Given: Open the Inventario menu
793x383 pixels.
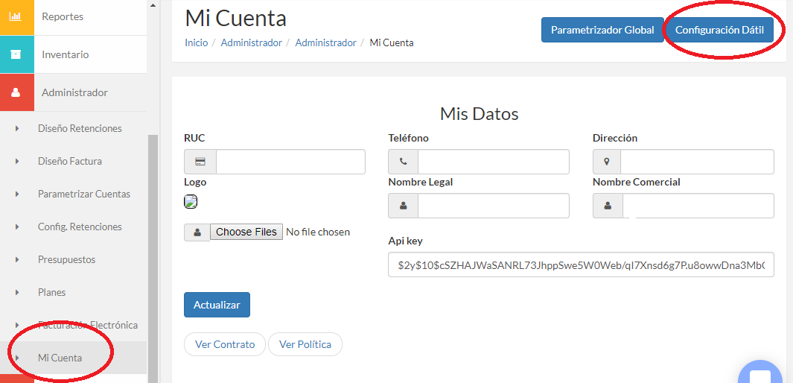Looking at the screenshot, I should pos(73,54).
